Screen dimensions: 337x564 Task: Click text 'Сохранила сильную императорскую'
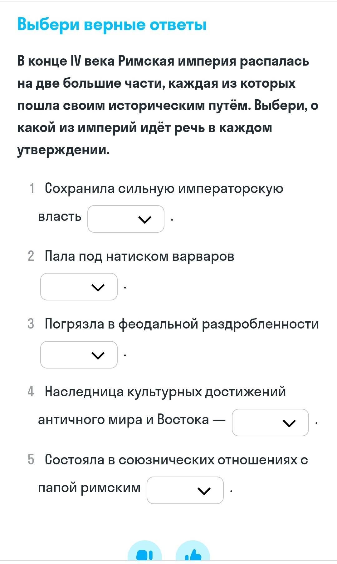[x=164, y=188]
